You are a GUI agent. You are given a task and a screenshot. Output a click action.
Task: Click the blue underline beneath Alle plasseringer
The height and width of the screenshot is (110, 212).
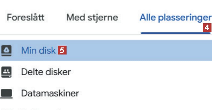[175, 33]
